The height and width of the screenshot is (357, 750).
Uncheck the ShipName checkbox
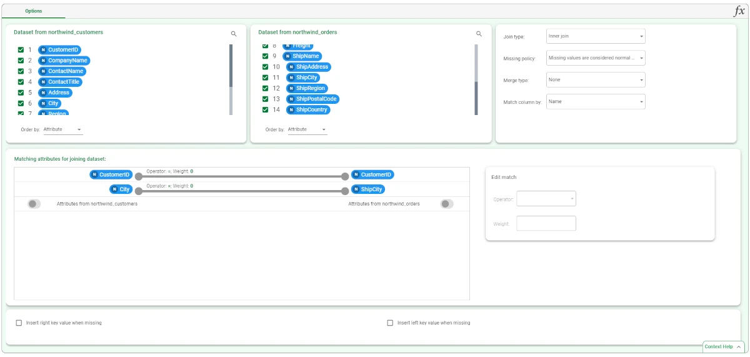click(x=265, y=56)
